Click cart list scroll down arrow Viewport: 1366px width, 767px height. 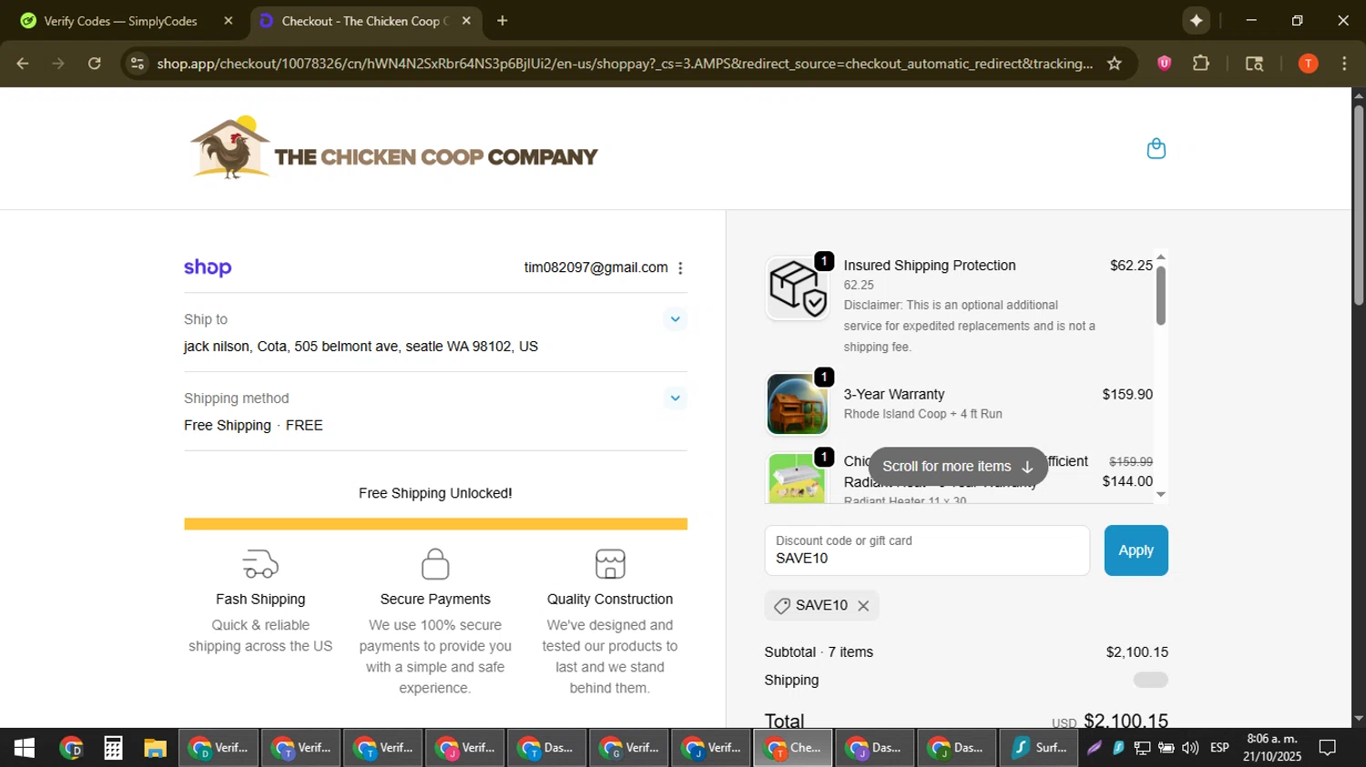point(1160,495)
